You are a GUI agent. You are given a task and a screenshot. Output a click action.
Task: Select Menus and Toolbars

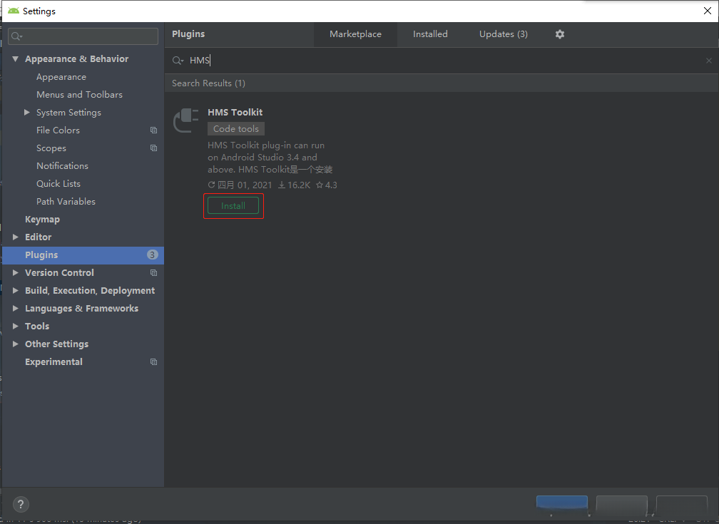(x=79, y=94)
